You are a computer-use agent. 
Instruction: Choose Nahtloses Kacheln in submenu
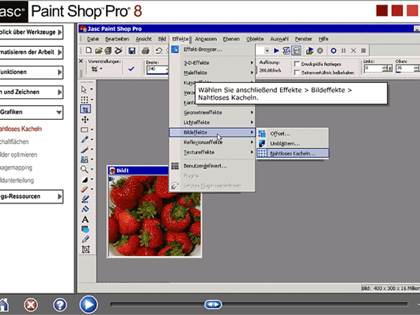[x=293, y=153]
